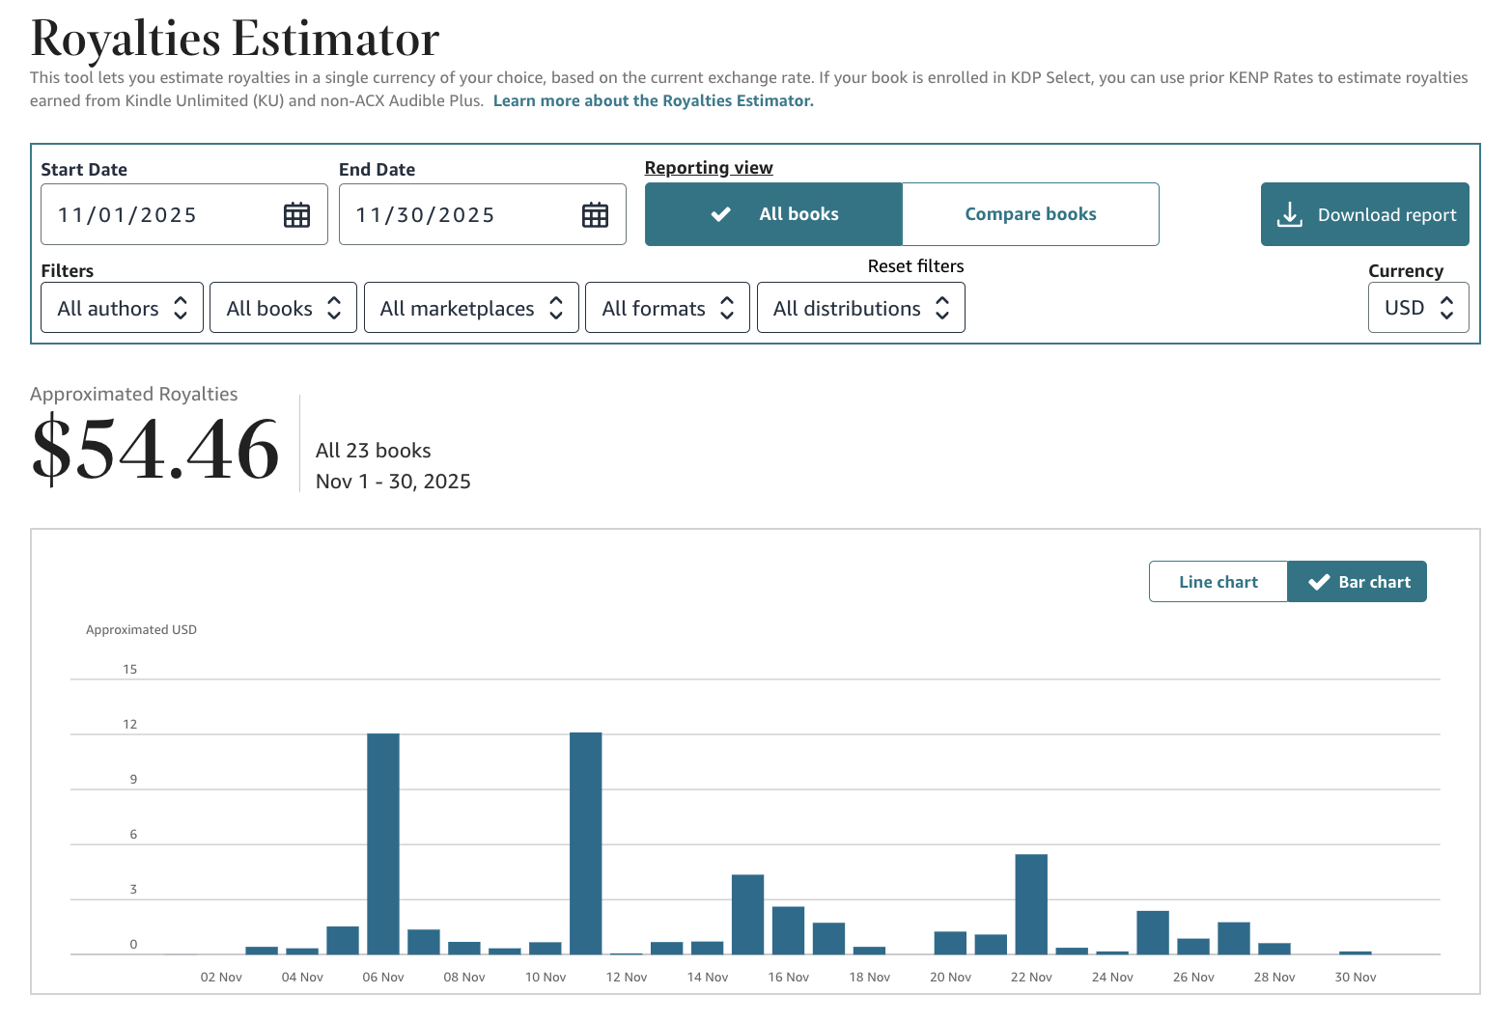Image resolution: width=1512 pixels, height=1021 pixels.
Task: Click the checkmark icon on All books
Action: pos(720,214)
